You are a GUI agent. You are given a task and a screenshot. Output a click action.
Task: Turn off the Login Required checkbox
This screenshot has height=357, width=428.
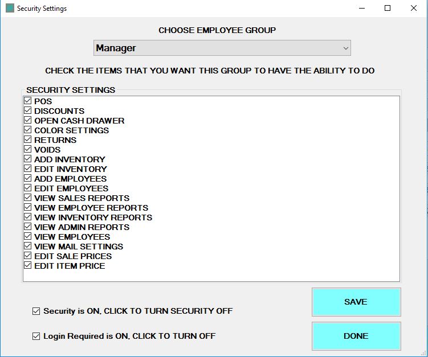[36, 337]
